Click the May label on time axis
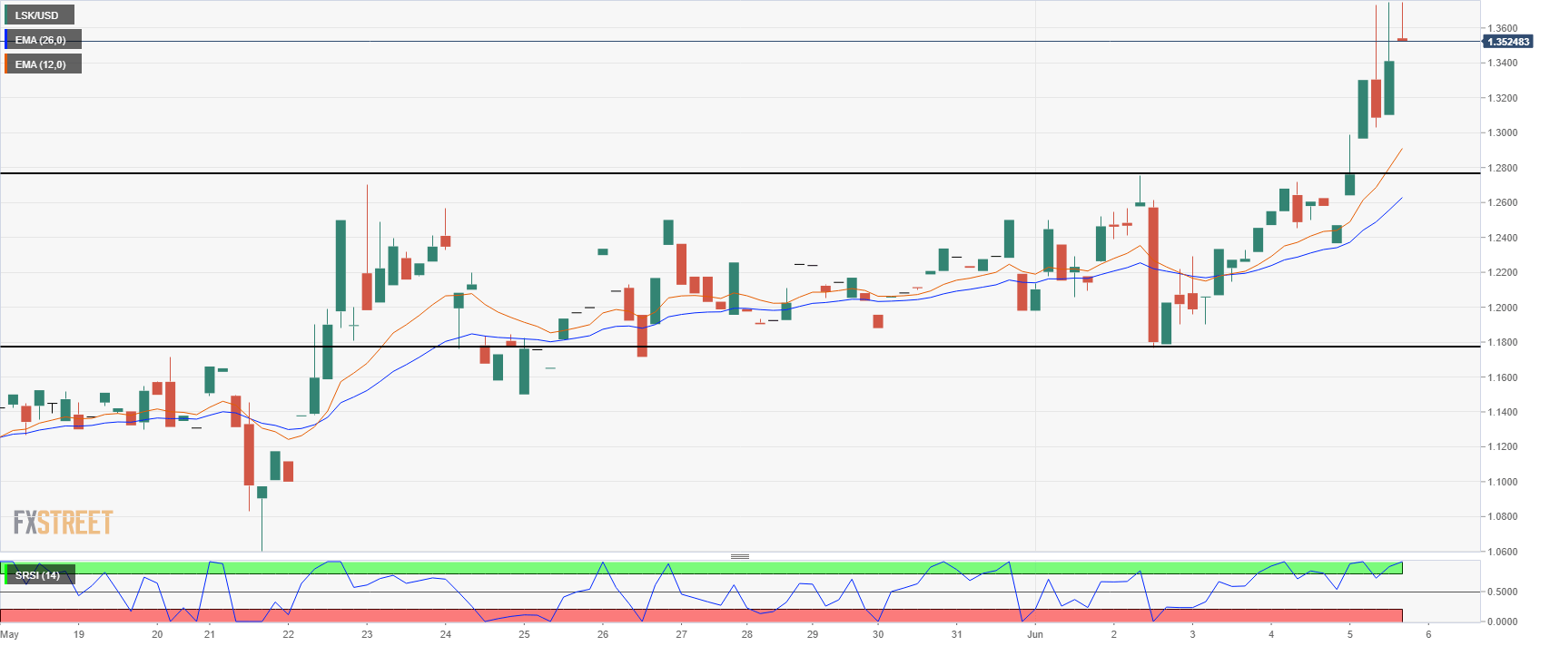This screenshot has height=646, width=1550. coord(9,635)
